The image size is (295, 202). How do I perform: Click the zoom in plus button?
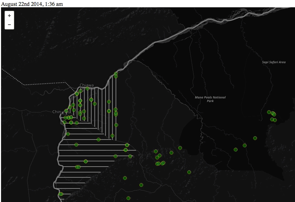[x=9, y=16]
